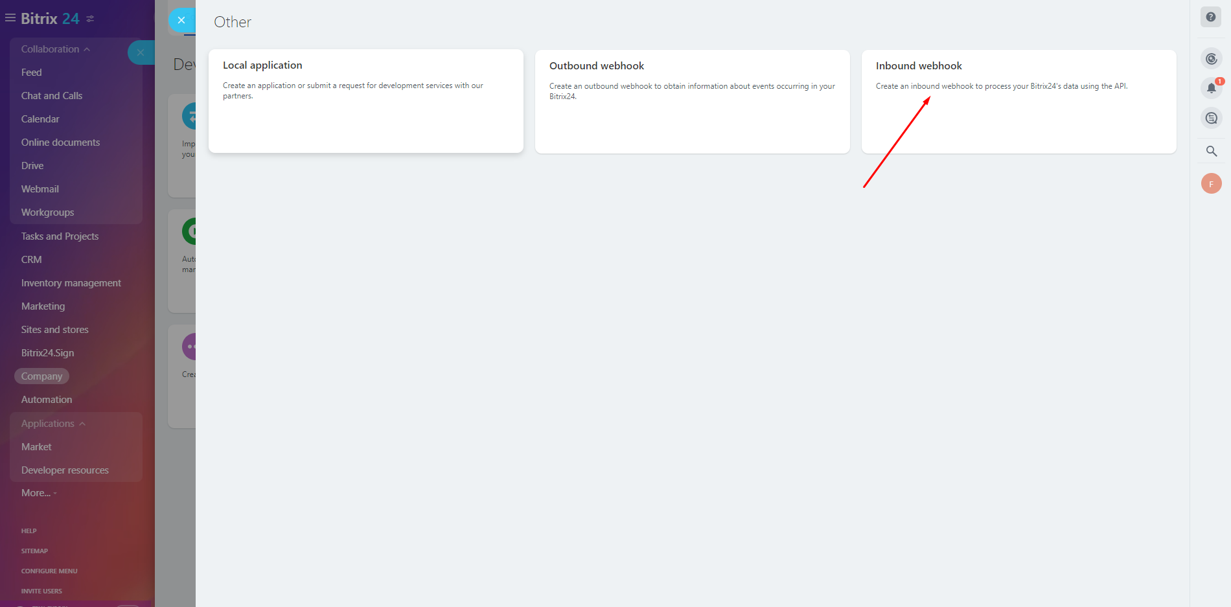The height and width of the screenshot is (607, 1231).
Task: Expand the More... menu
Action: tap(38, 492)
